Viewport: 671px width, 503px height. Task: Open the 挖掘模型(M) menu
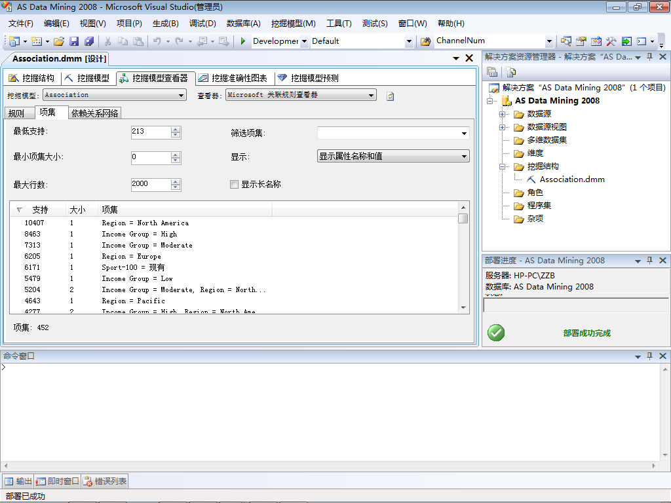[293, 24]
